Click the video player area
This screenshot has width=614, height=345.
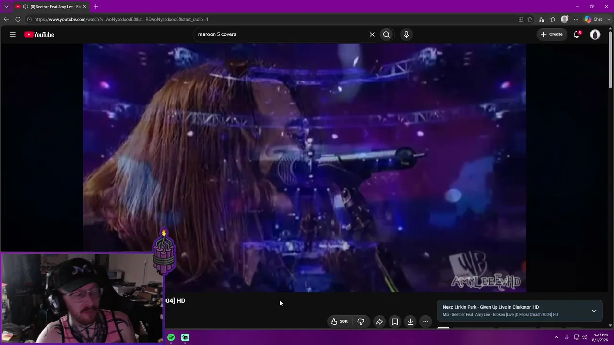(305, 168)
